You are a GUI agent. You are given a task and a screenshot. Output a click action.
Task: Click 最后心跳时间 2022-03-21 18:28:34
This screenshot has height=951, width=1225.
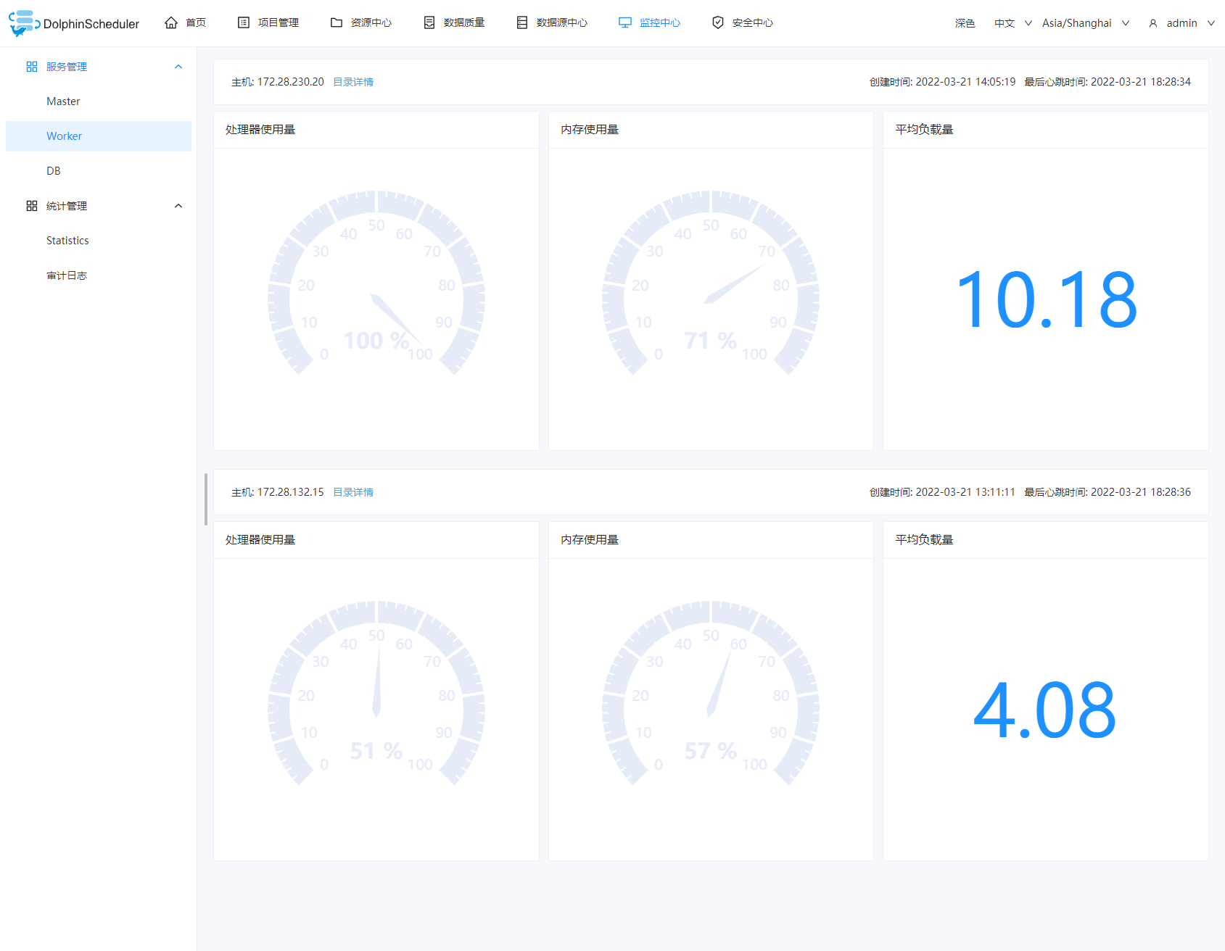(x=1108, y=82)
